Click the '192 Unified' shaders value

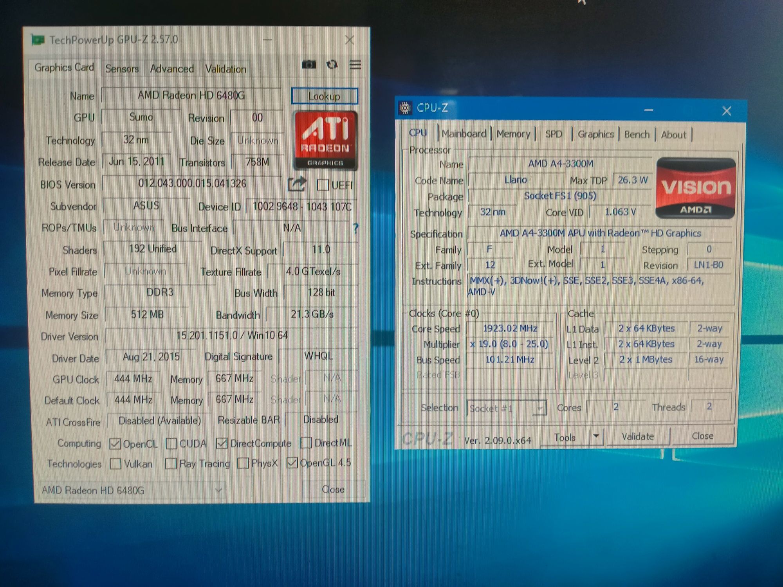[153, 249]
